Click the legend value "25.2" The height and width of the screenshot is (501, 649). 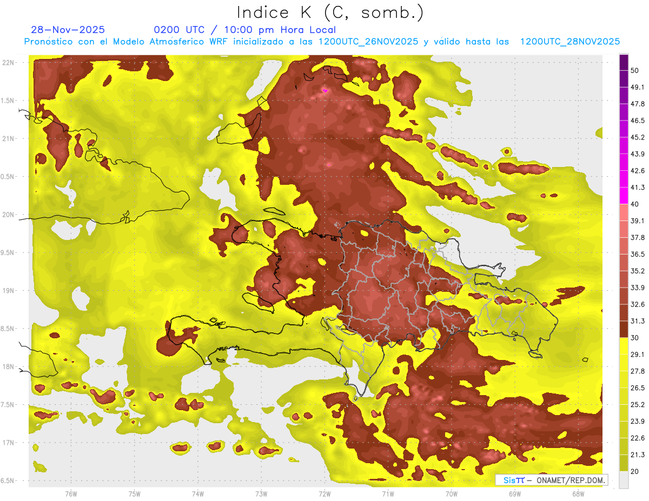638,404
